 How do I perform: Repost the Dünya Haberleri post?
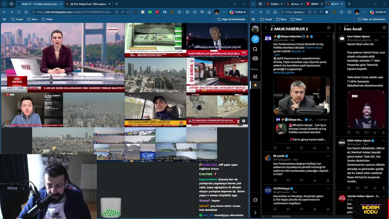[288, 148]
